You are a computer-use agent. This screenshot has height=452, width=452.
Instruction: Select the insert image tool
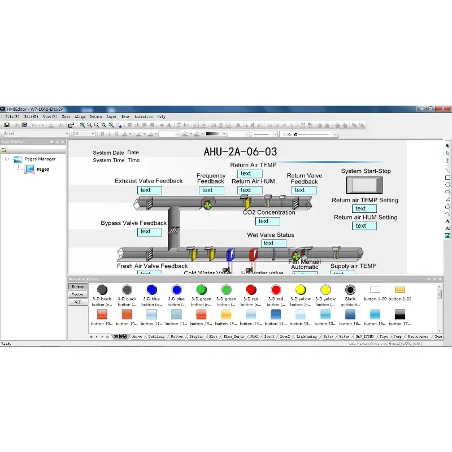[x=447, y=236]
